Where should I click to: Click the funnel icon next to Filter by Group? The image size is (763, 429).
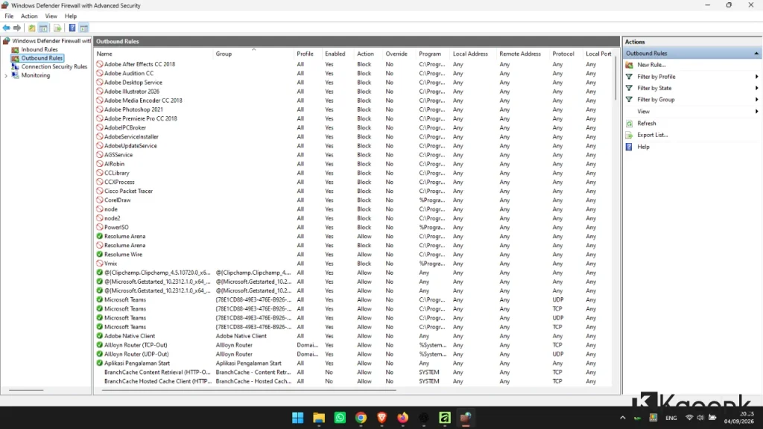coord(629,100)
